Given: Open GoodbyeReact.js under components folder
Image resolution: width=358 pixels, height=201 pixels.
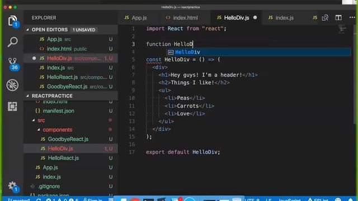Looking at the screenshot, I should coord(71,139).
